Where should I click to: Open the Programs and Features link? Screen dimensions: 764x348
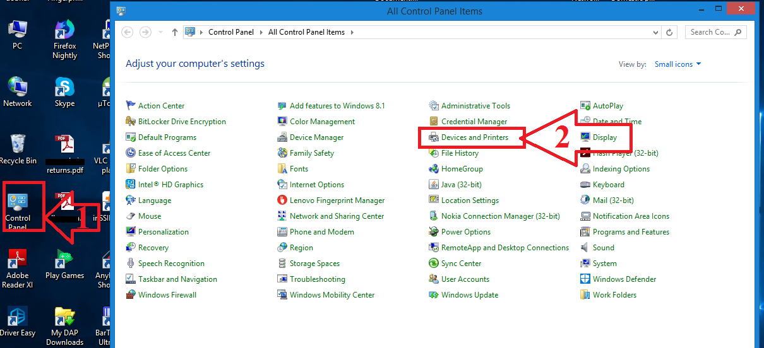(x=631, y=232)
